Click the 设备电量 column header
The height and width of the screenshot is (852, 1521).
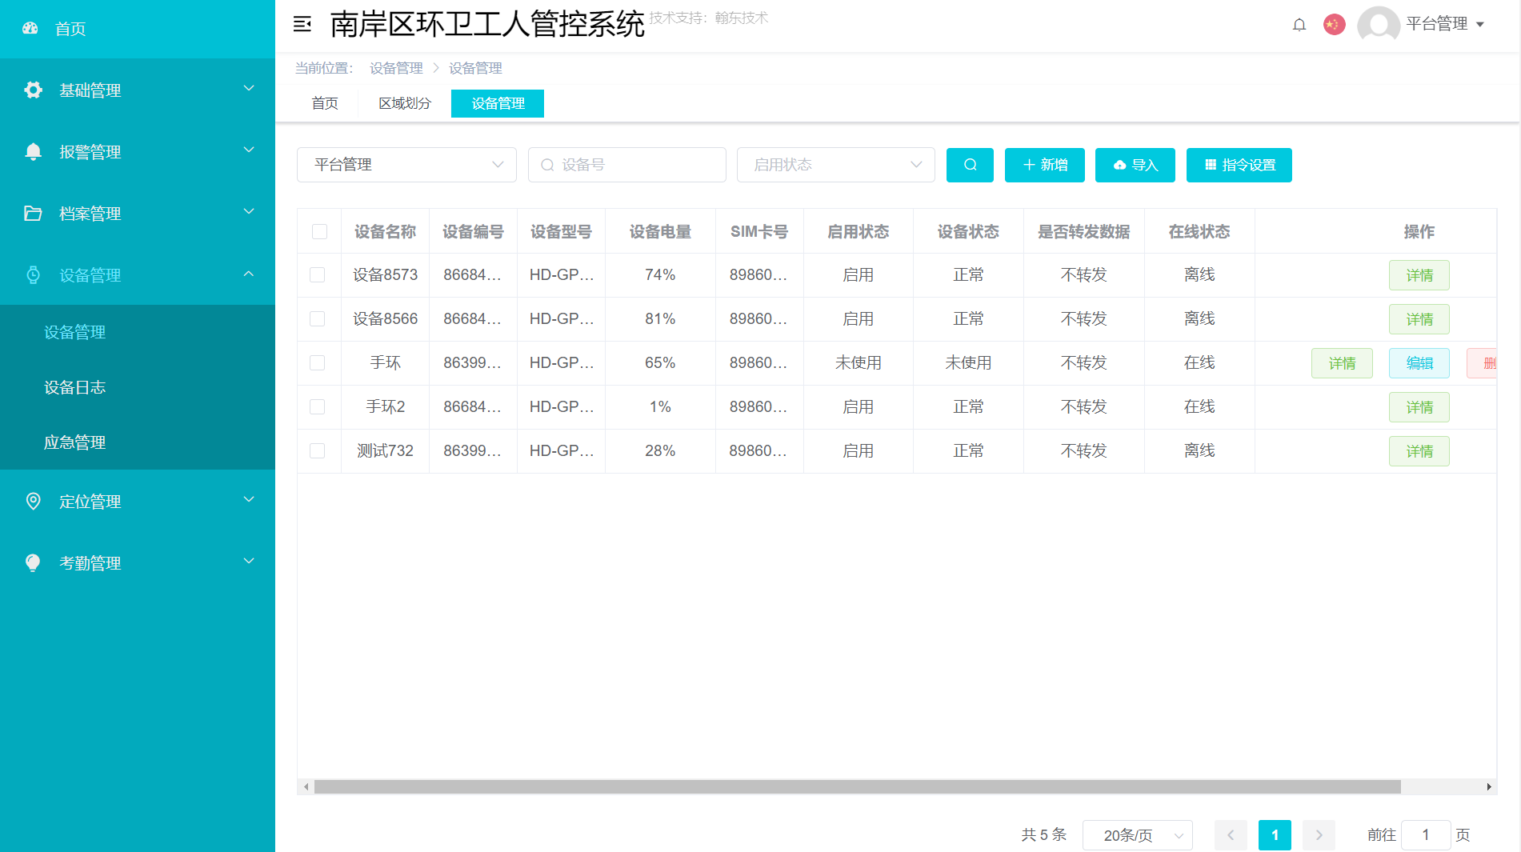click(x=660, y=232)
